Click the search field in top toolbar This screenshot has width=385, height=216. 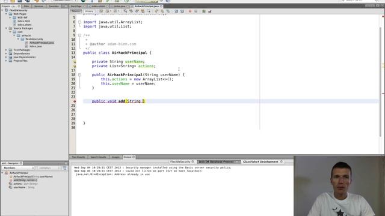[360, 1]
